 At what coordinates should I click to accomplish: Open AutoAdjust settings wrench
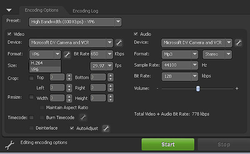[106, 128]
